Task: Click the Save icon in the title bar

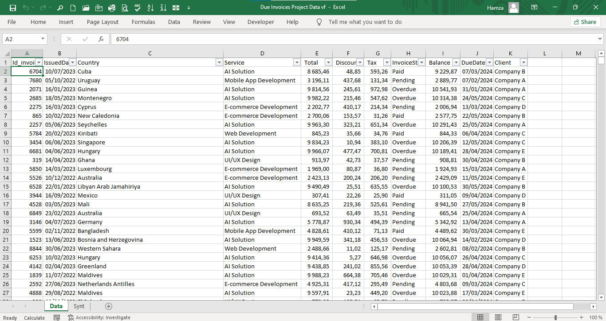Action: (x=12, y=8)
